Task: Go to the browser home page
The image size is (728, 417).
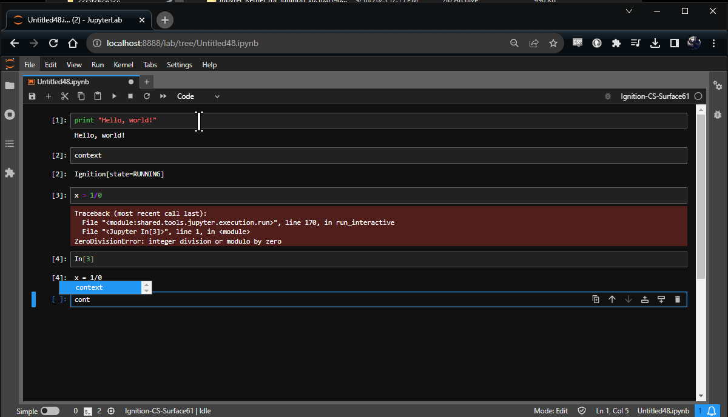Action: tap(73, 43)
